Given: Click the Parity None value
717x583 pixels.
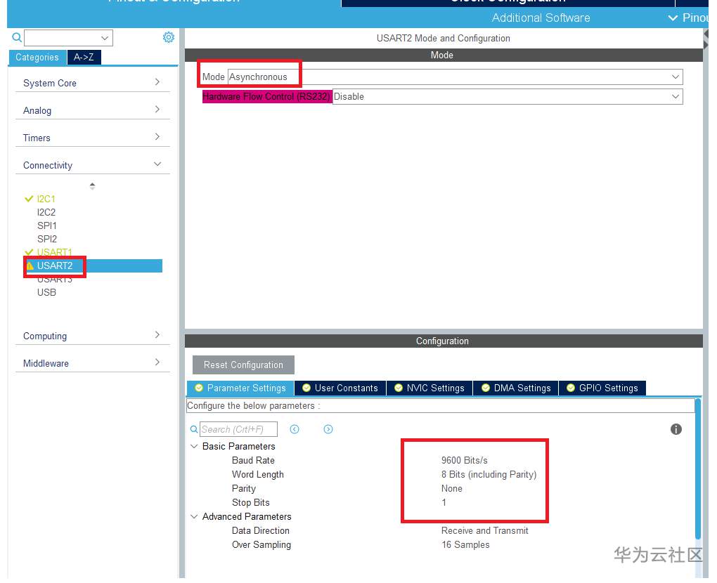Looking at the screenshot, I should click(x=452, y=488).
